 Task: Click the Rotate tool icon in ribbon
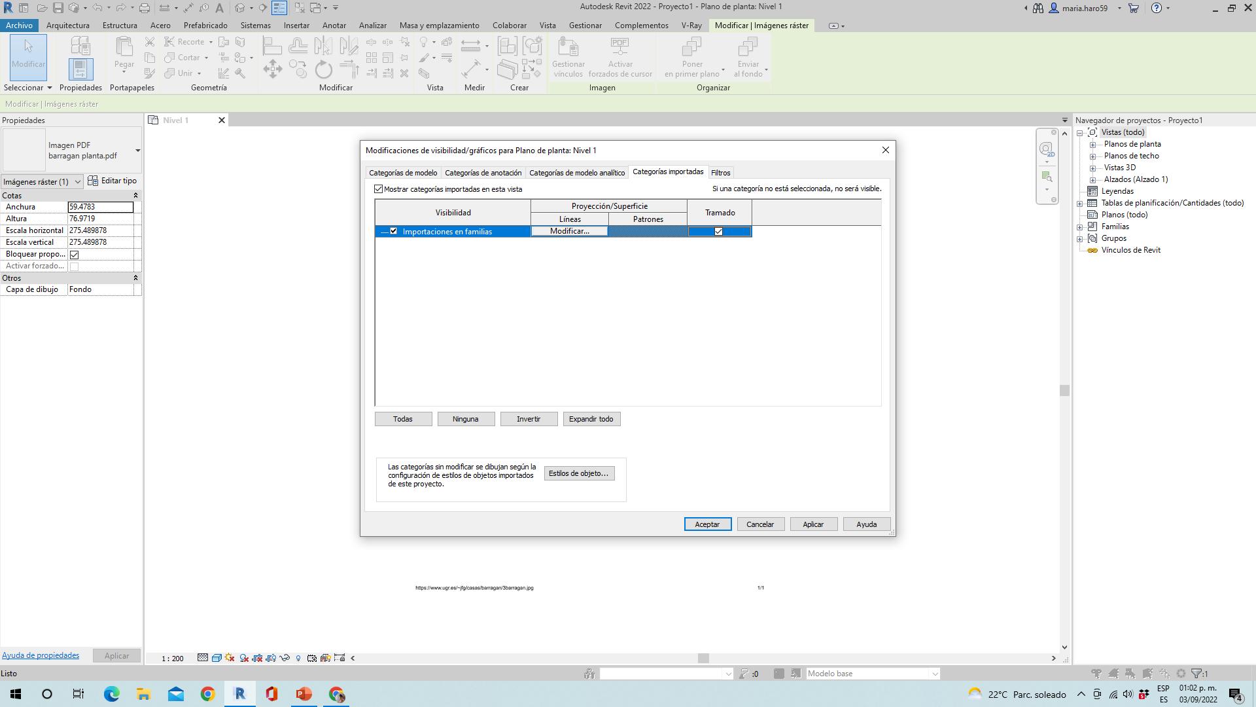tap(323, 69)
